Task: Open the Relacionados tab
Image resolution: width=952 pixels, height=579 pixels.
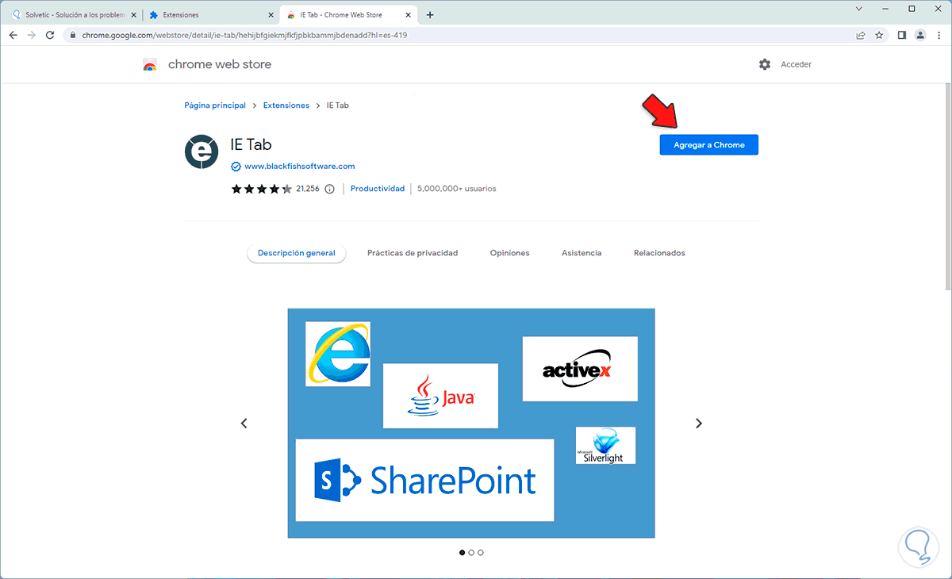Action: [659, 253]
